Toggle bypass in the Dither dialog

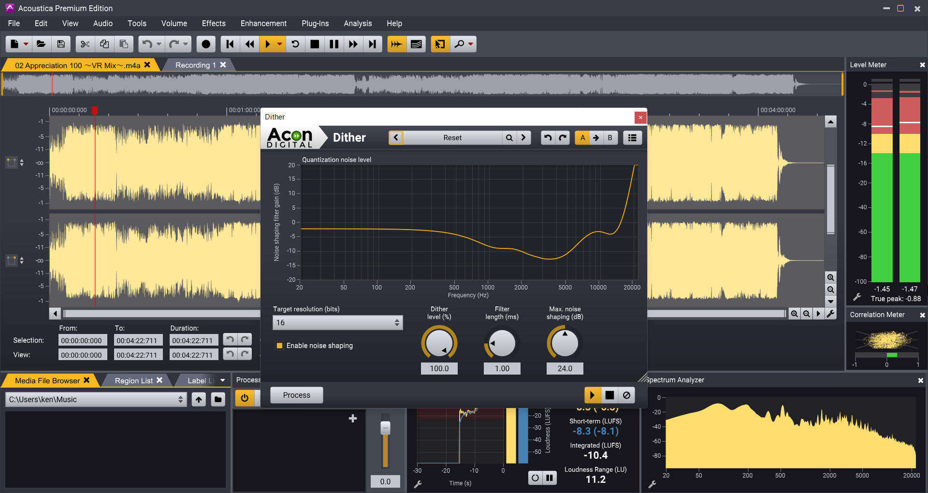pyautogui.click(x=626, y=395)
